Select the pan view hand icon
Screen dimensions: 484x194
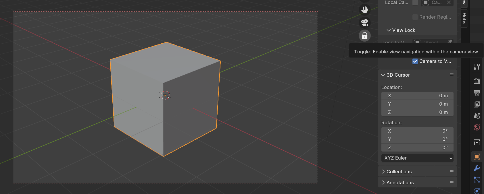[365, 9]
